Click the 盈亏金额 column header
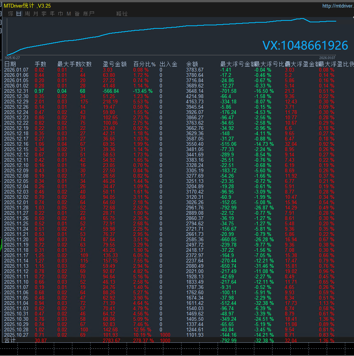 click(114, 64)
